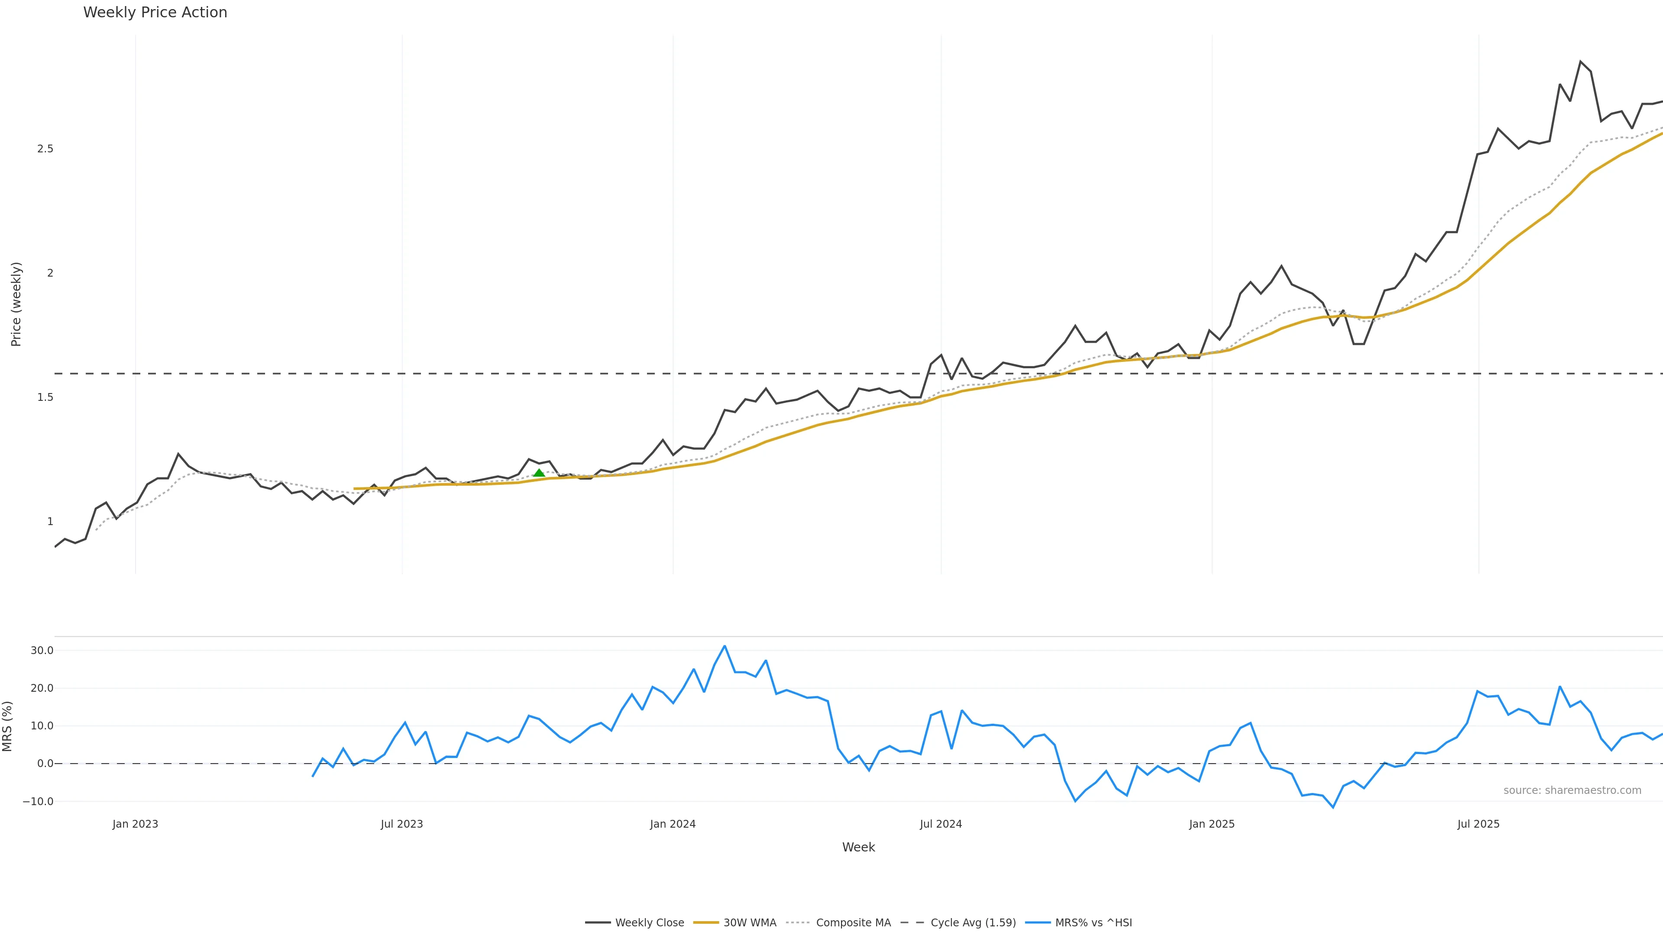Viewport: 1663px width, 935px height.
Task: Click the Jul 2024 x-axis label
Action: click(941, 824)
